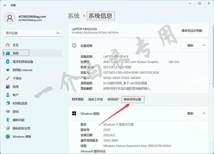Click the 1.80 GHz processor speed
This screenshot has width=214, height=154.
[x=174, y=62]
